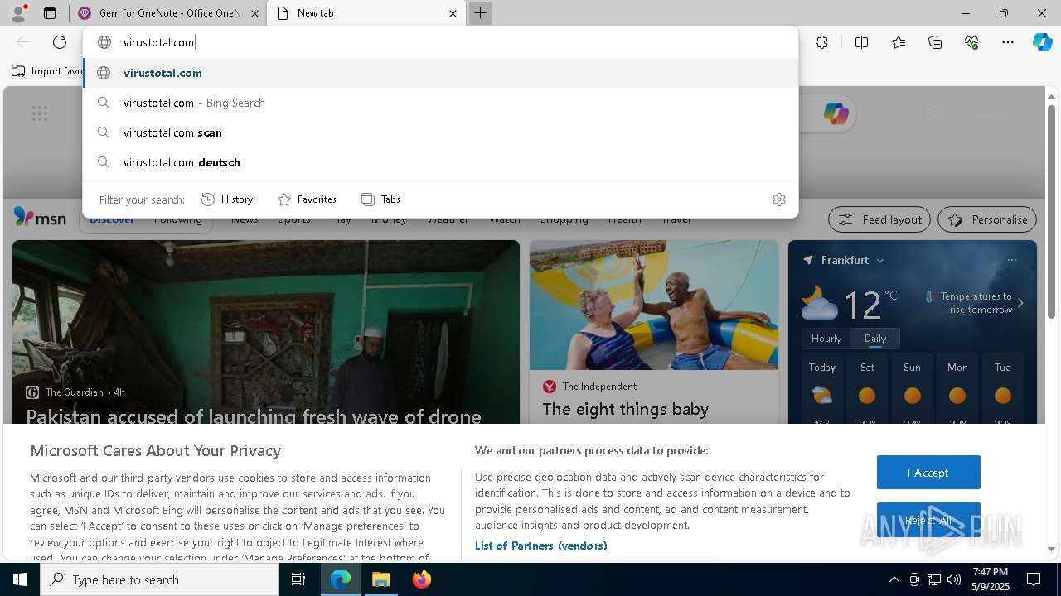Open the Extensions puzzle icon
The height and width of the screenshot is (596, 1061).
[x=821, y=42]
